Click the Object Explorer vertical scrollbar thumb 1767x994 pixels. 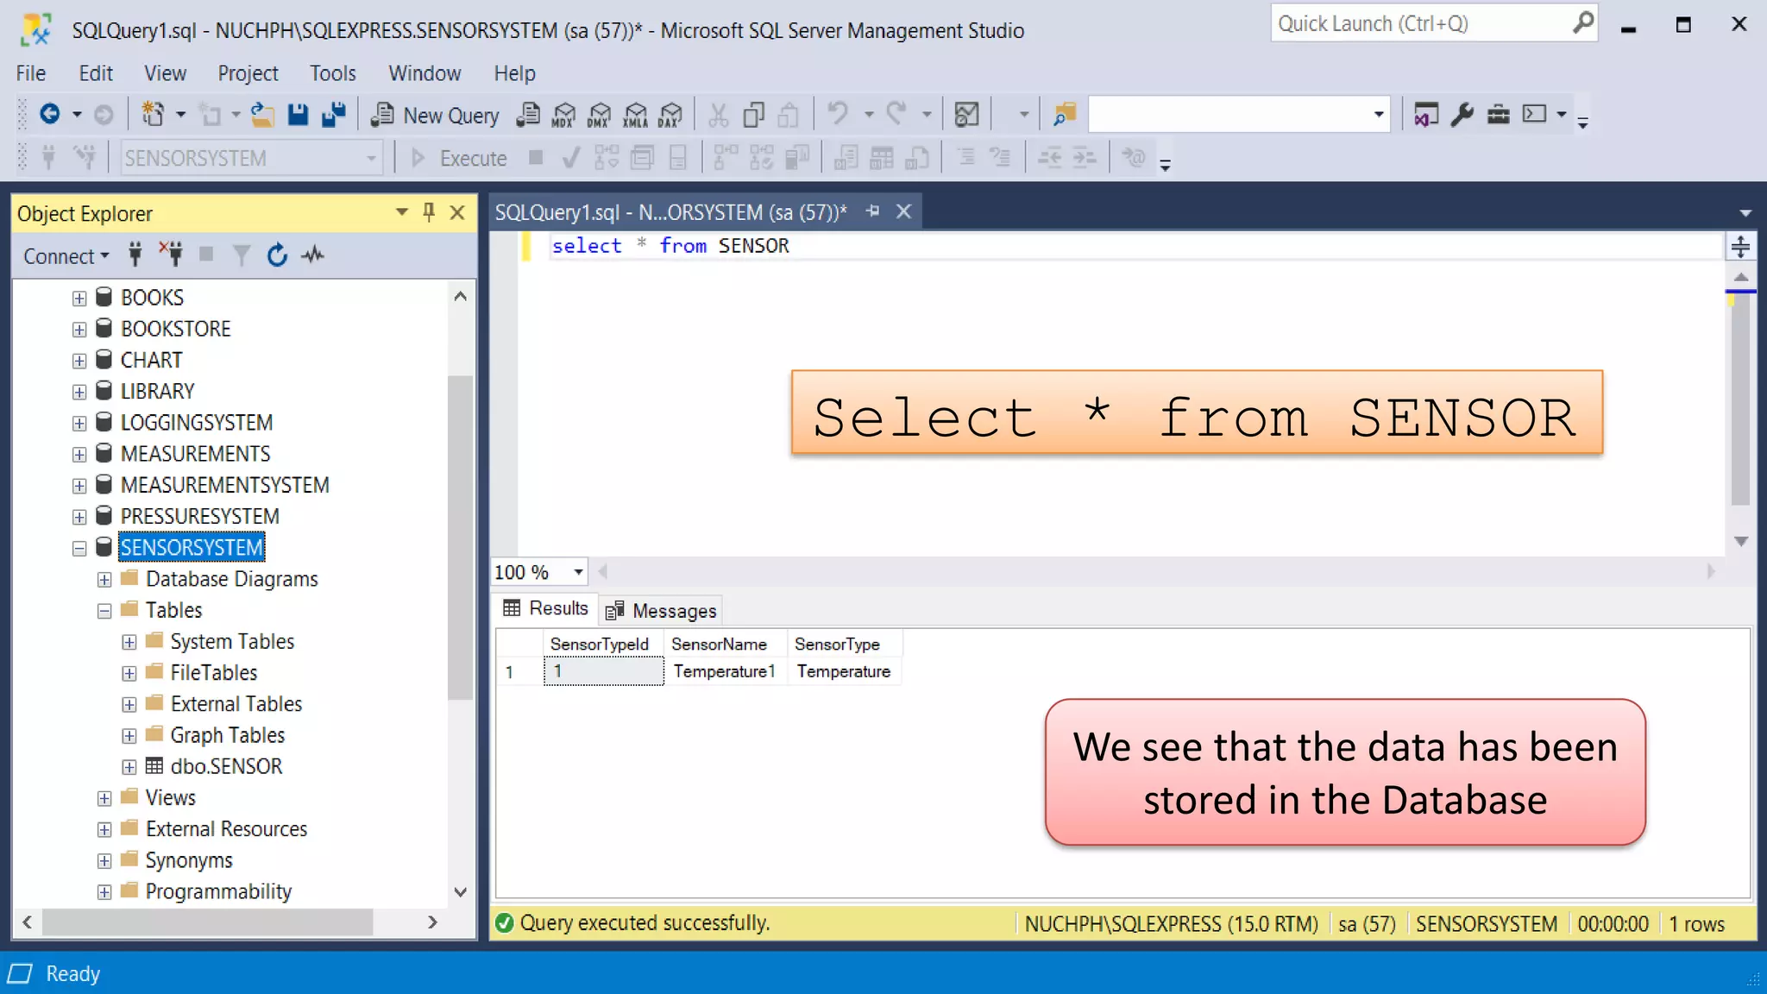point(462,538)
